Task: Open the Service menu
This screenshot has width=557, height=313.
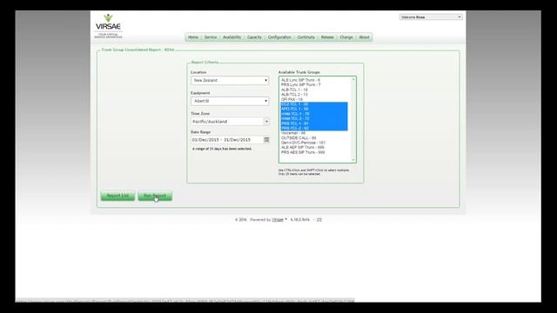Action: pos(211,37)
